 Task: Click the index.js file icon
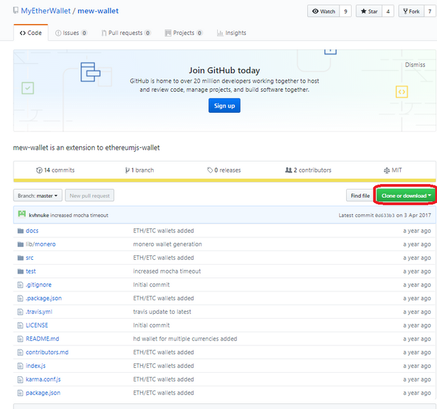pyautogui.click(x=20, y=366)
